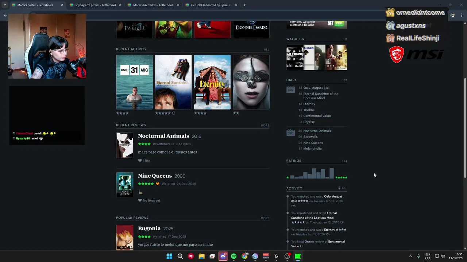467x262 pixels.
Task: Click the heart icon on Nine Queens review
Action: (x=140, y=201)
